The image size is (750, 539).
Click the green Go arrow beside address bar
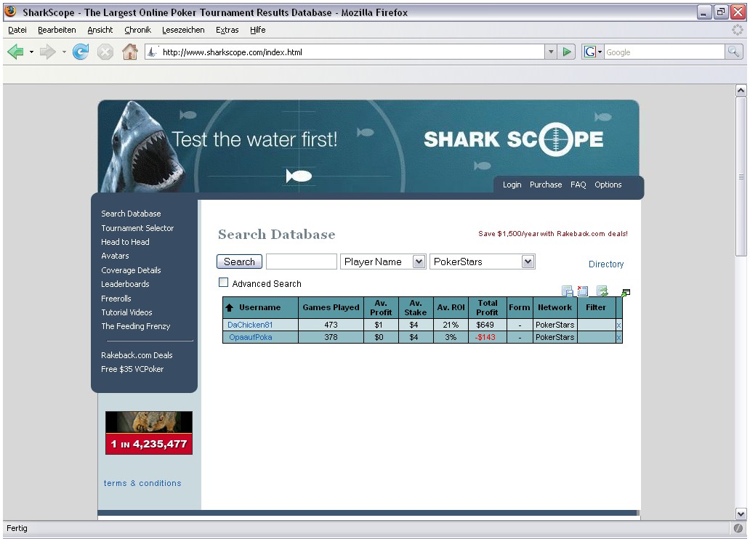(567, 52)
